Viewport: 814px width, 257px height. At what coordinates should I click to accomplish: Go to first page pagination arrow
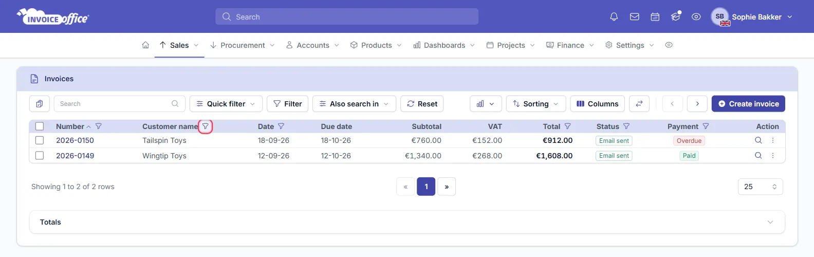pos(406,187)
